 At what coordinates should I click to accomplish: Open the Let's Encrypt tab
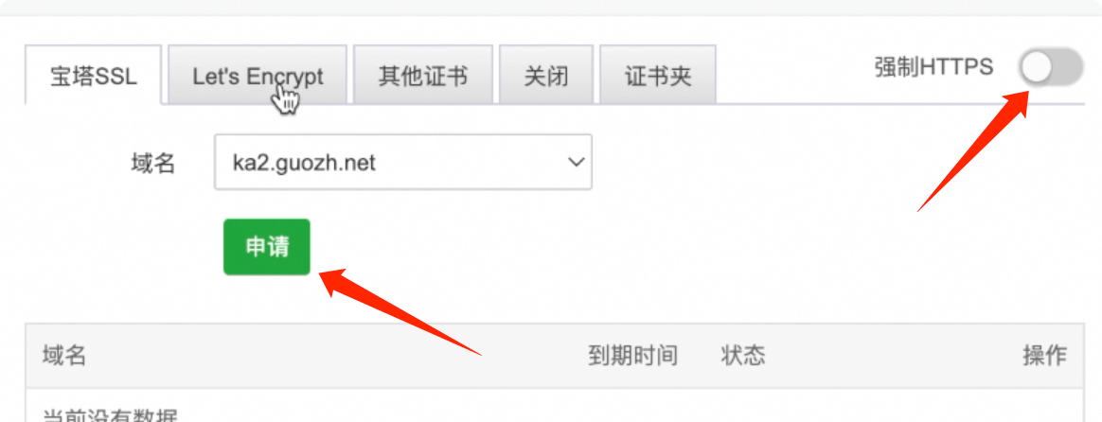click(x=258, y=75)
